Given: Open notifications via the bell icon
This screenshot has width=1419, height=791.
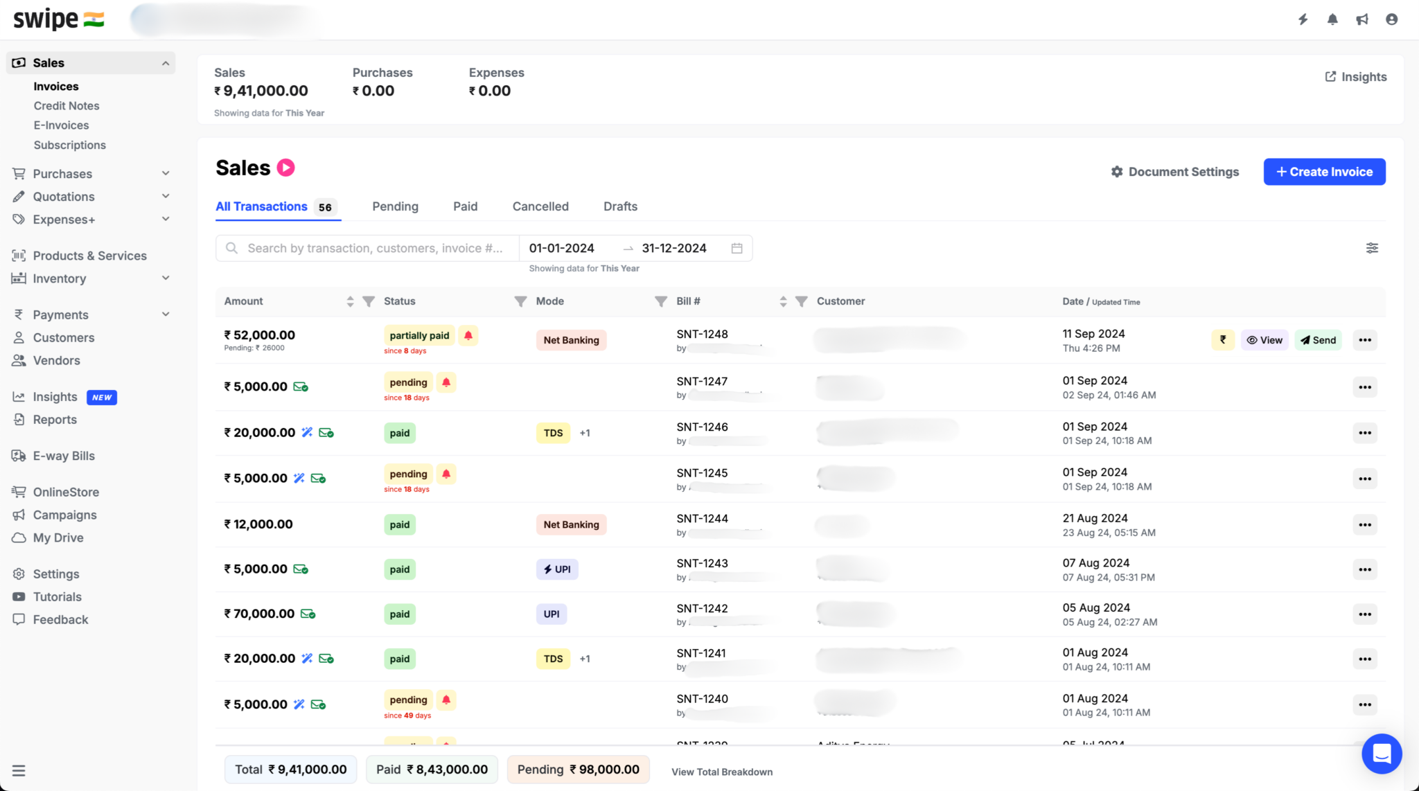Looking at the screenshot, I should [1332, 19].
